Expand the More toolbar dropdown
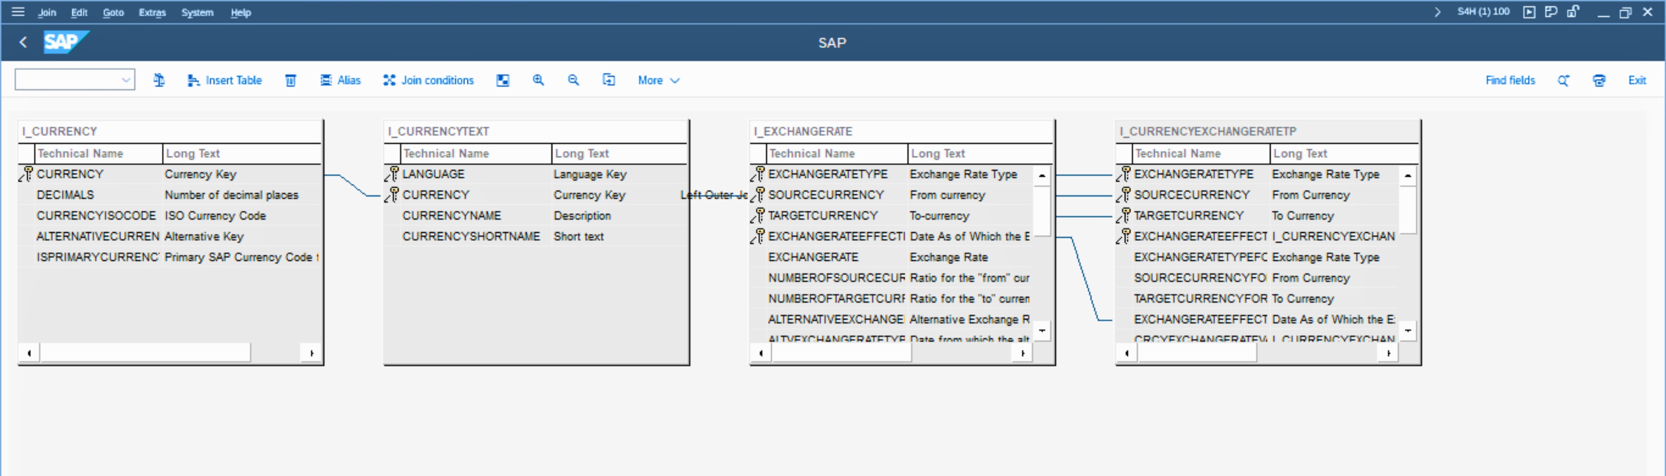This screenshot has width=1666, height=476. click(x=658, y=80)
